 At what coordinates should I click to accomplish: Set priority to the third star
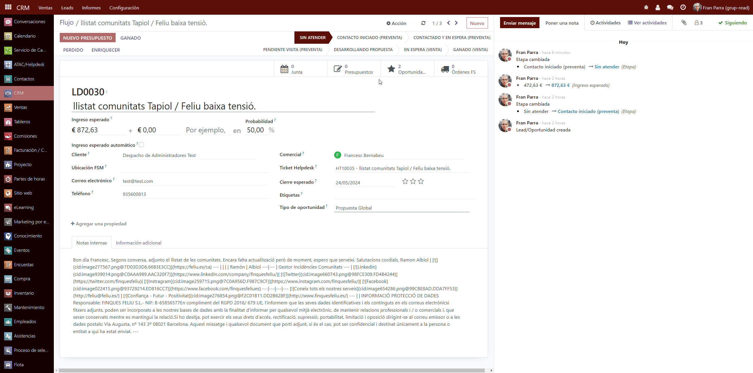(x=421, y=181)
